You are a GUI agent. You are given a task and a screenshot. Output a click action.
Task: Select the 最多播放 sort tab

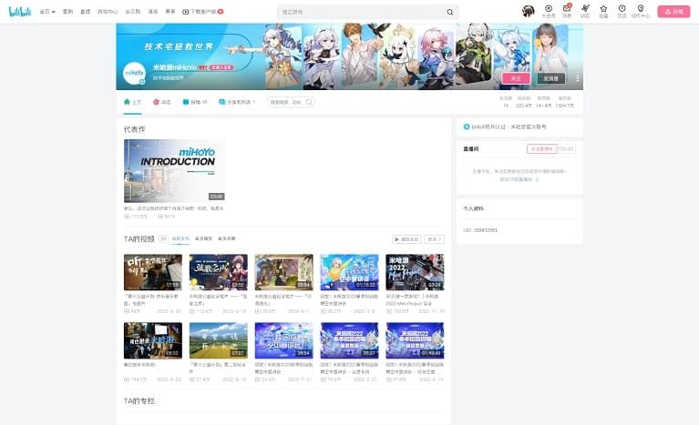coord(203,239)
